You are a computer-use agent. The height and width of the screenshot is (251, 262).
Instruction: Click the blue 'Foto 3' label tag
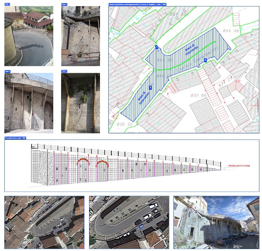64,4
